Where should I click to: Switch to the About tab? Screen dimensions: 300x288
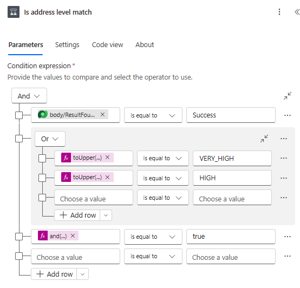tap(145, 45)
